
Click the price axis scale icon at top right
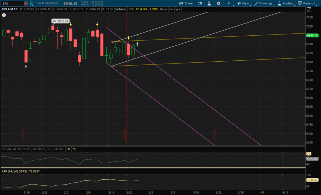[x=309, y=9]
